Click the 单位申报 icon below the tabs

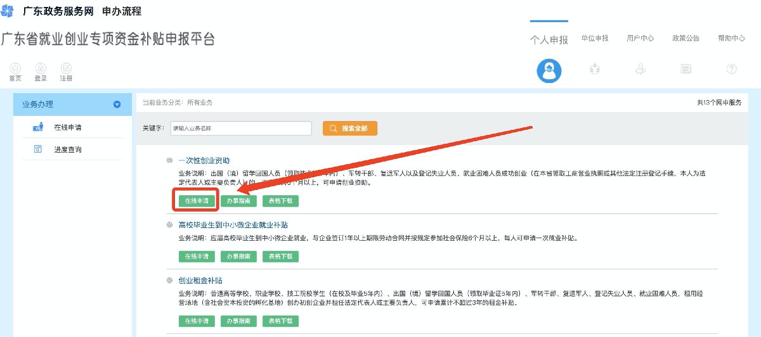click(x=595, y=70)
